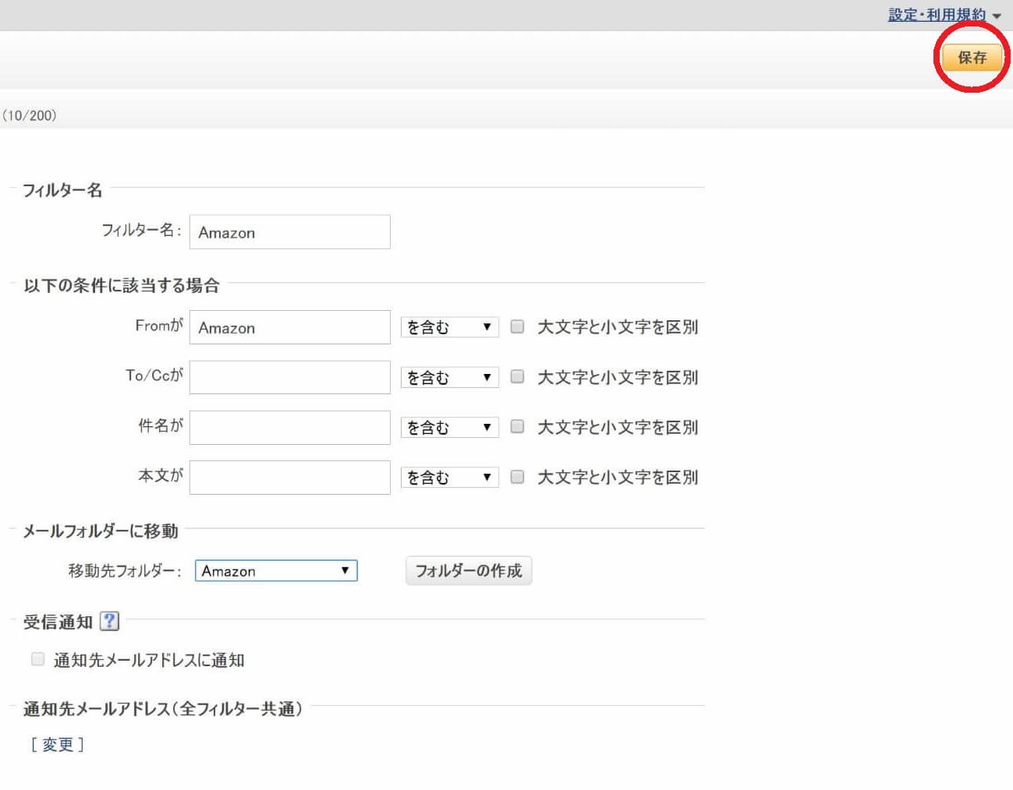Click the Fromが text field
This screenshot has width=1013, height=790.
[289, 327]
